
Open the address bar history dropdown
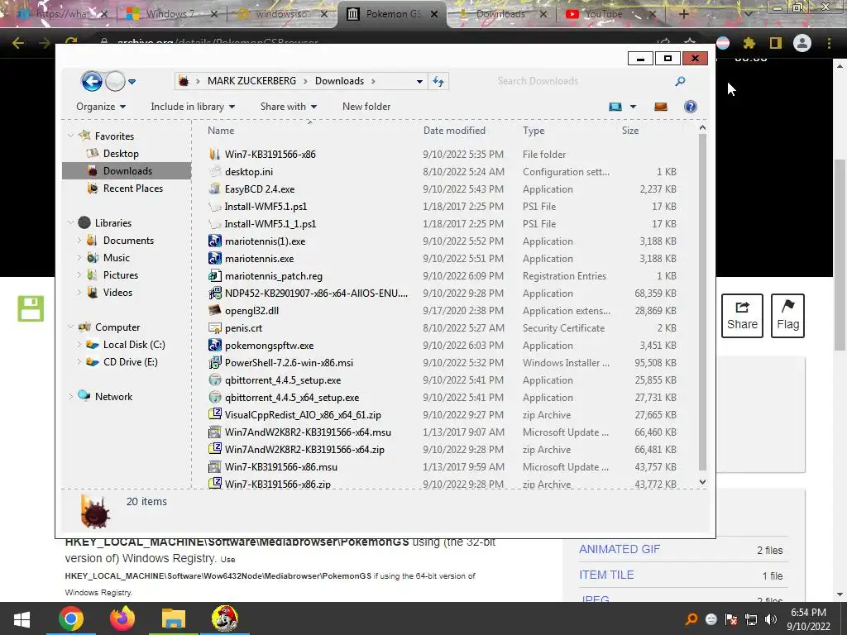pyautogui.click(x=419, y=82)
